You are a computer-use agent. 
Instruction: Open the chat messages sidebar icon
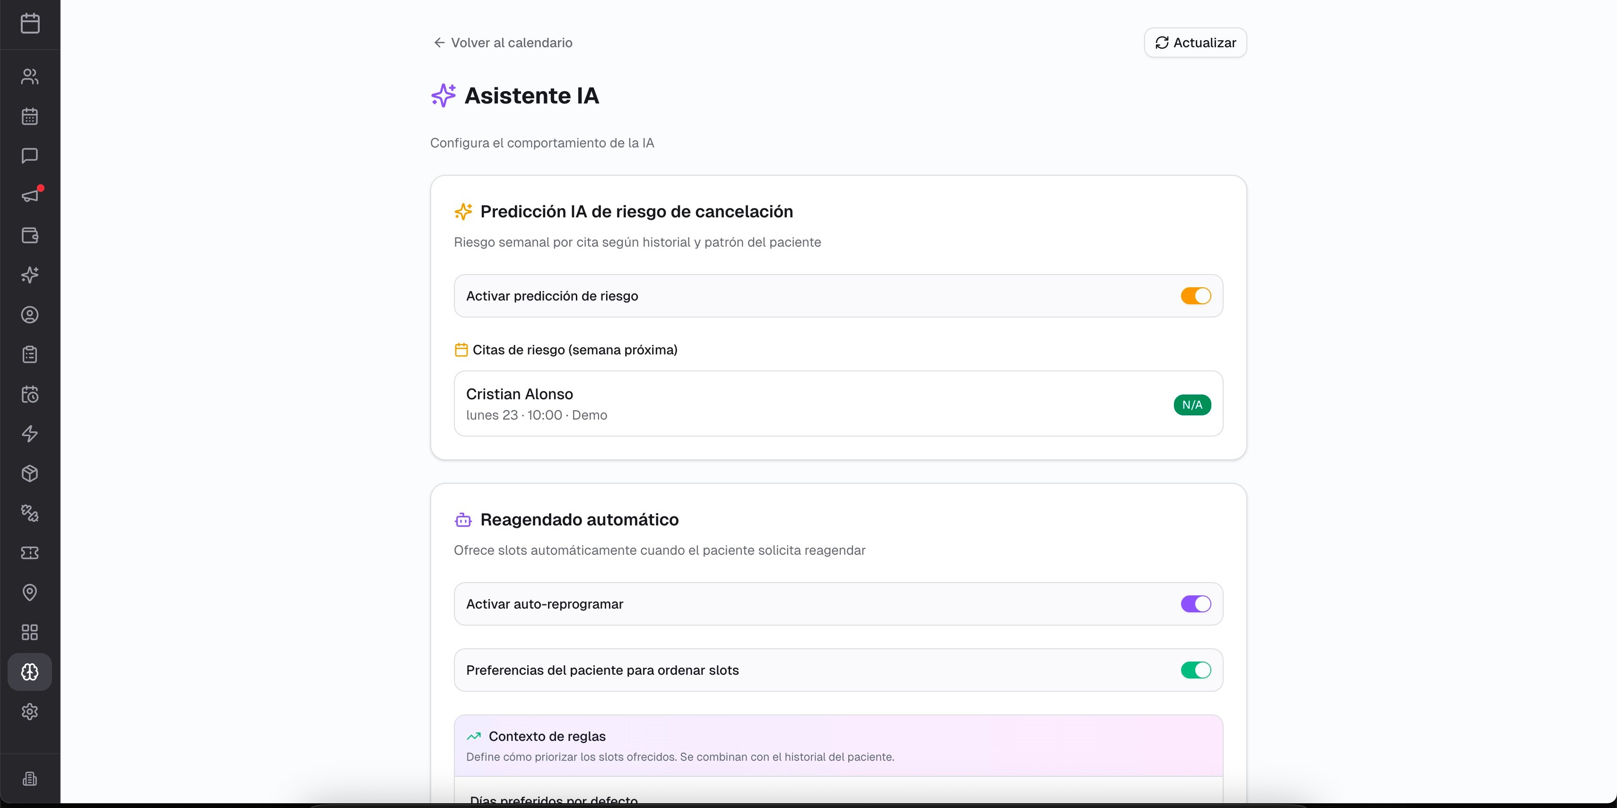coord(29,155)
